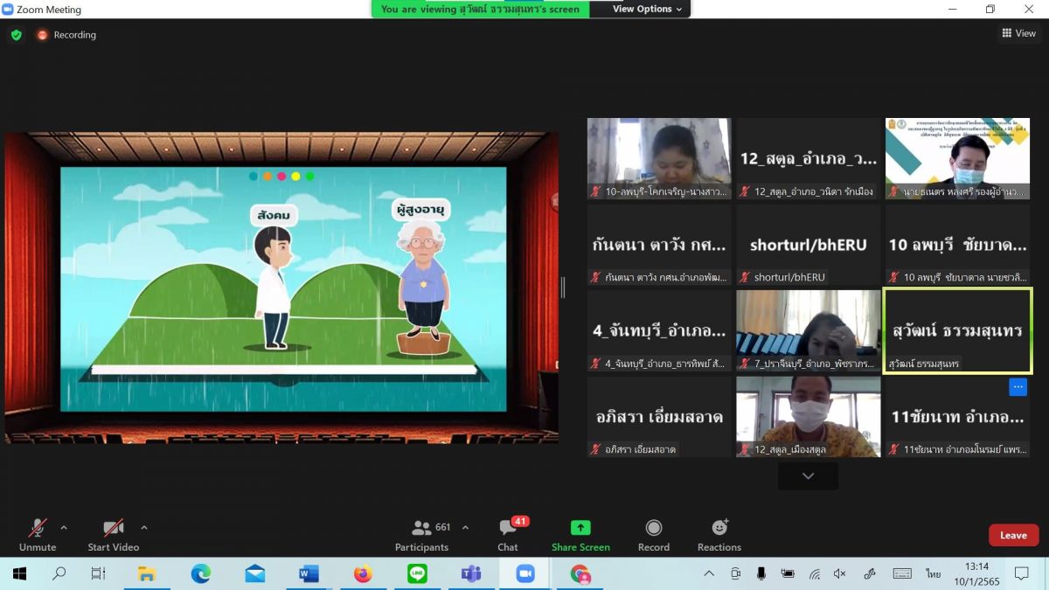Viewport: 1049px width, 590px height.
Task: Show next page of video thumbnails
Action: coord(808,476)
